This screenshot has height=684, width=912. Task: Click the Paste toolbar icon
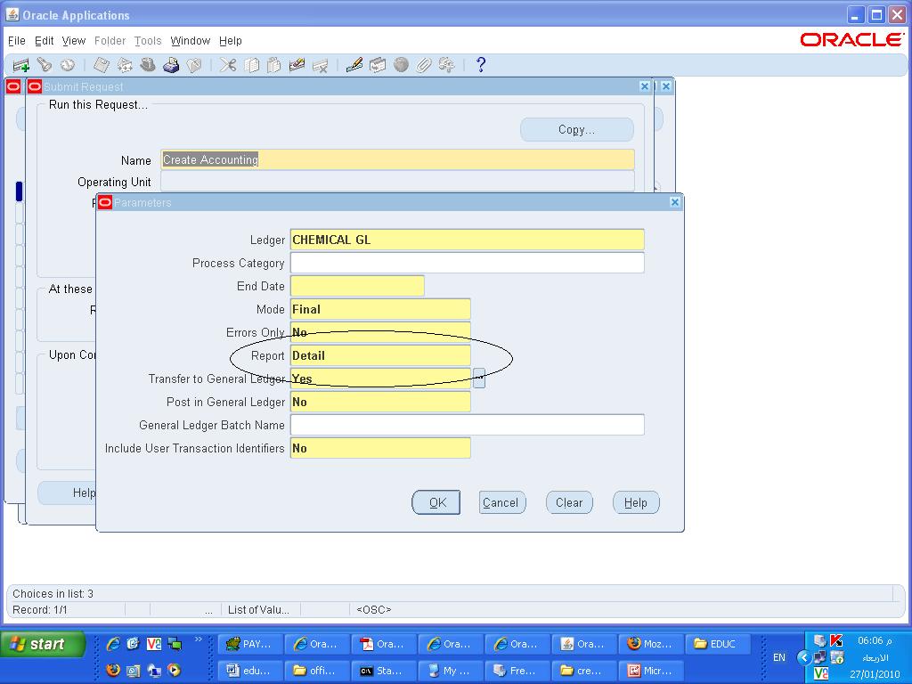[x=274, y=65]
